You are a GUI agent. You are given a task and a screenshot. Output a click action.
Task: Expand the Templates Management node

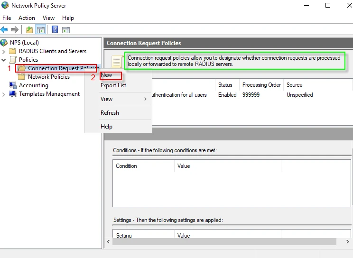tap(4, 94)
